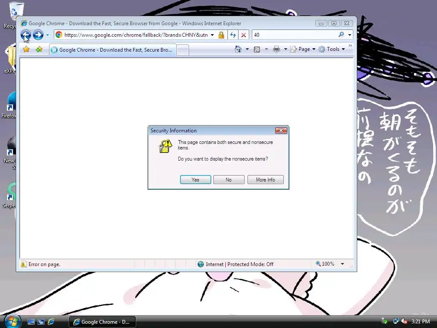Open the Page menu
The image size is (437, 328).
(x=303, y=49)
